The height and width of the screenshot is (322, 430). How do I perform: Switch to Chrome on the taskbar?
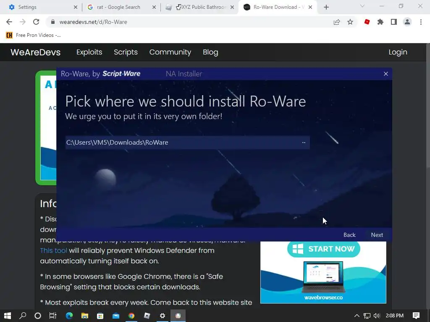click(131, 316)
